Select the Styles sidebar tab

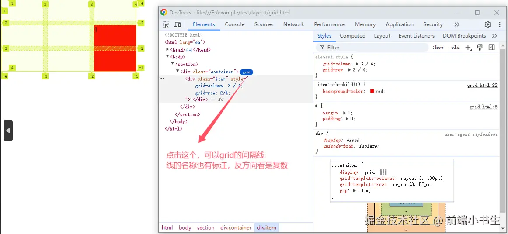click(324, 36)
